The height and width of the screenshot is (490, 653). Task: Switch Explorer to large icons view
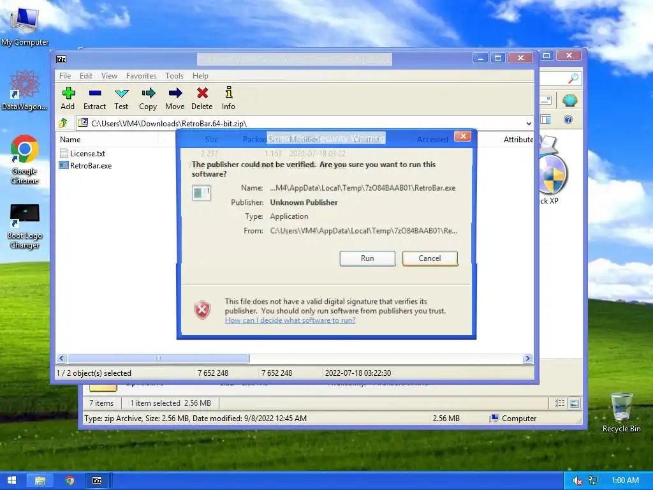tap(575, 403)
